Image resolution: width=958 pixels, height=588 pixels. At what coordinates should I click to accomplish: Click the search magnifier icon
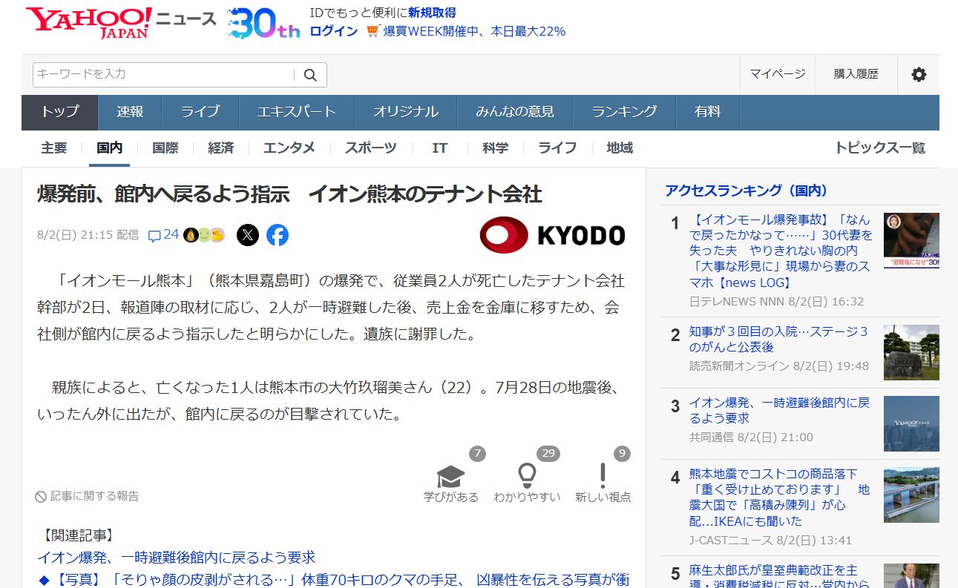point(310,75)
